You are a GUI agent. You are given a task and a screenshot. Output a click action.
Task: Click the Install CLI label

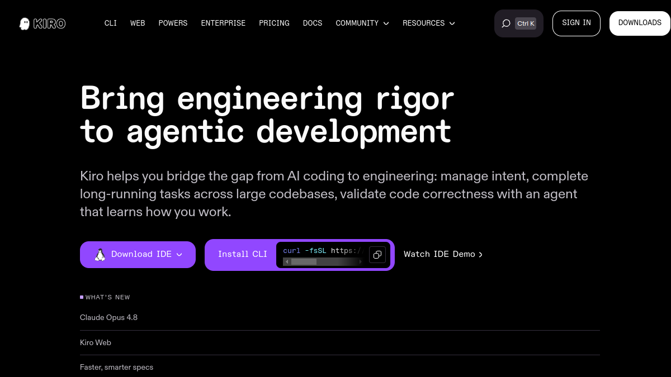(x=243, y=254)
